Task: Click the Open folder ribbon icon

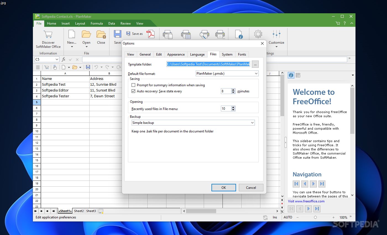Action: tap(86, 34)
